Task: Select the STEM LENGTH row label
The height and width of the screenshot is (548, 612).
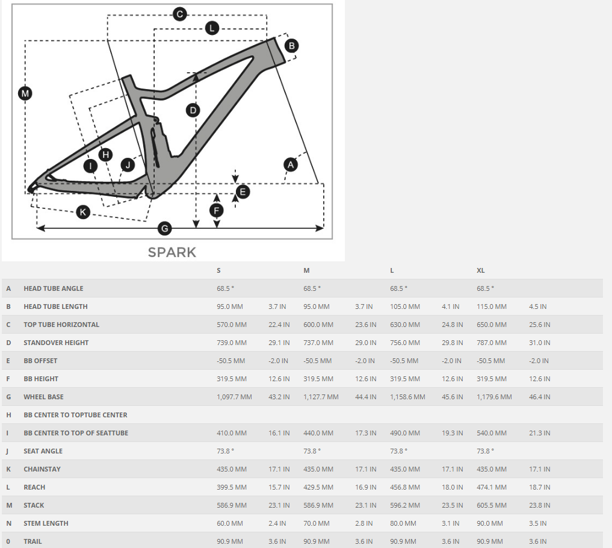Action: click(x=46, y=523)
